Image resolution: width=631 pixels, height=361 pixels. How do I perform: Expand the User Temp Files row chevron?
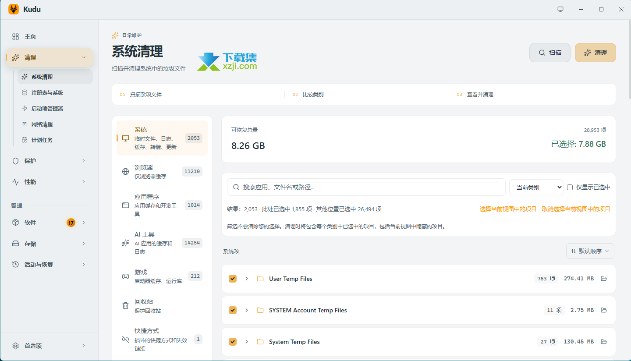247,279
